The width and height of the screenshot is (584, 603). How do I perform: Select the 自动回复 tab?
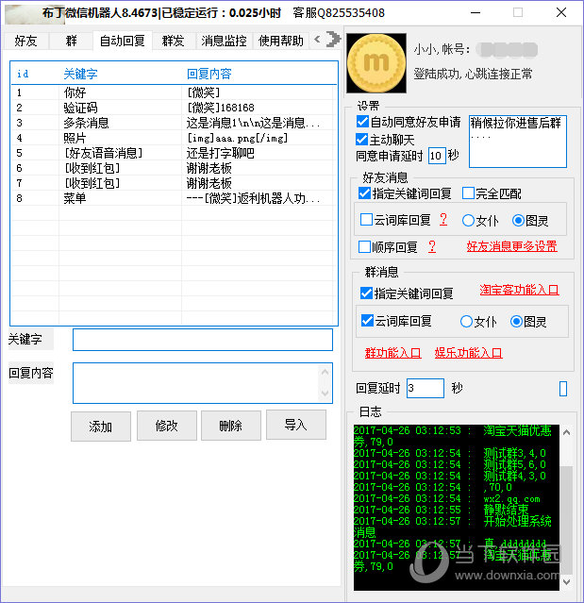(x=123, y=41)
